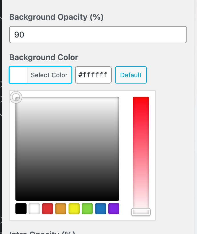Click the Select Color button
The image size is (197, 234).
(49, 75)
